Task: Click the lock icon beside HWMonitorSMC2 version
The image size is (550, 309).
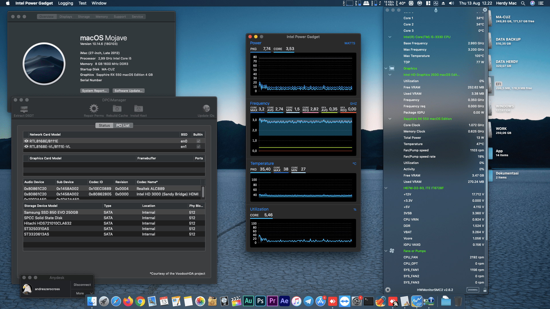Action: tap(485, 290)
